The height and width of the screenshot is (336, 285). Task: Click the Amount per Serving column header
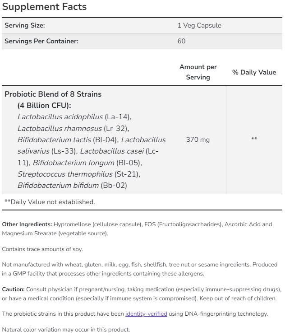198,72
